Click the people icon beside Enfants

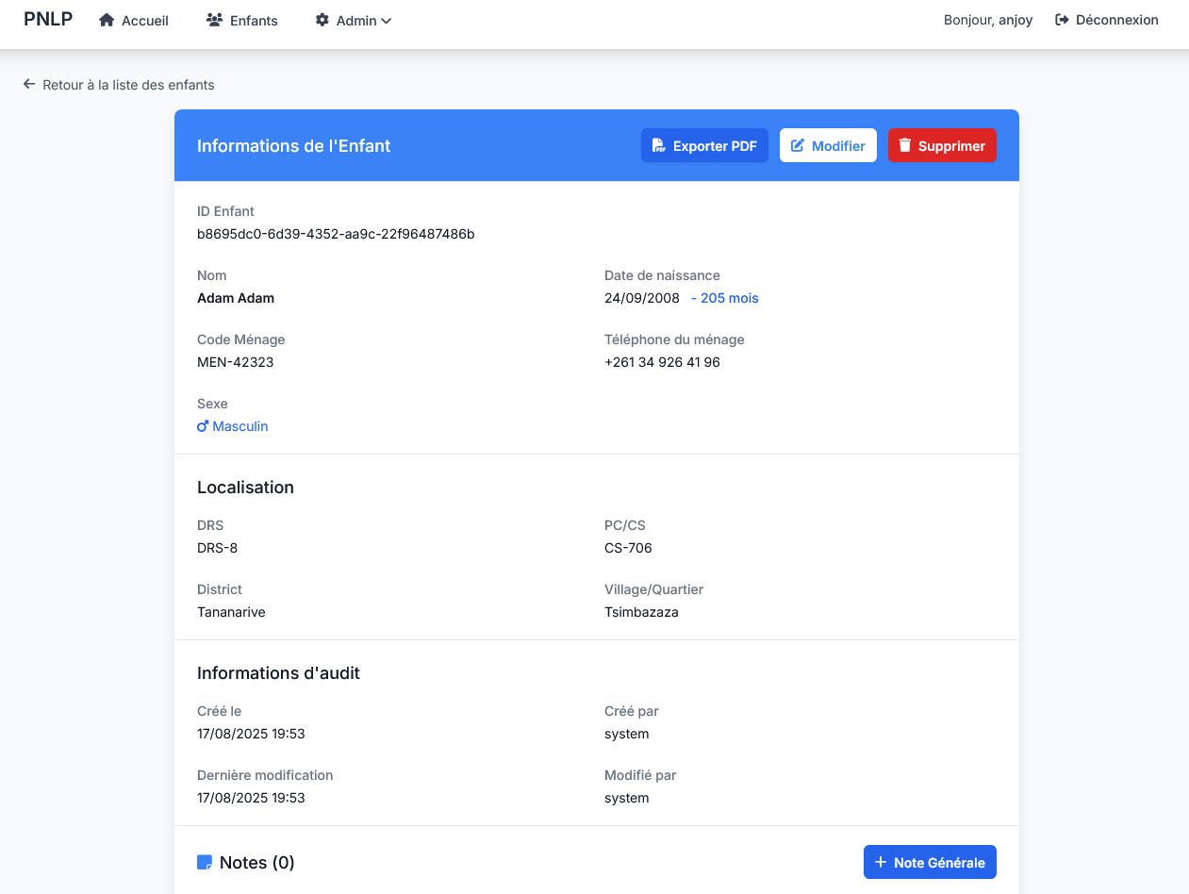[x=214, y=20]
